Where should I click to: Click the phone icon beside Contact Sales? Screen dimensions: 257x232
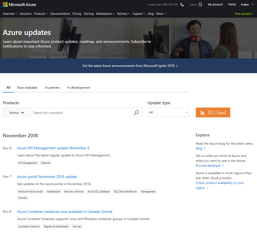click(x=182, y=4)
